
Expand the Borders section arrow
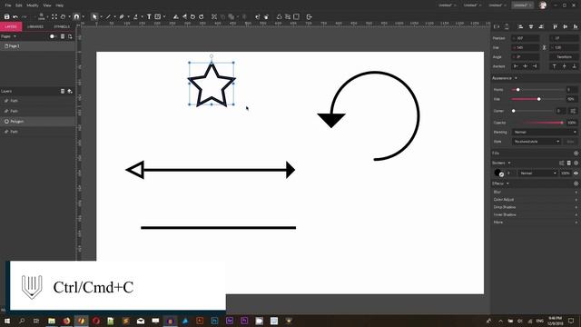[x=509, y=163]
